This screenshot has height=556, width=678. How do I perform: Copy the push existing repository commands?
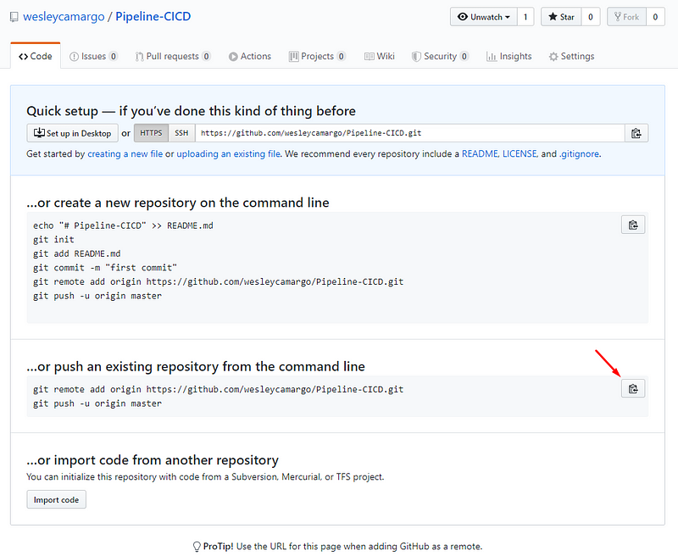tap(632, 388)
